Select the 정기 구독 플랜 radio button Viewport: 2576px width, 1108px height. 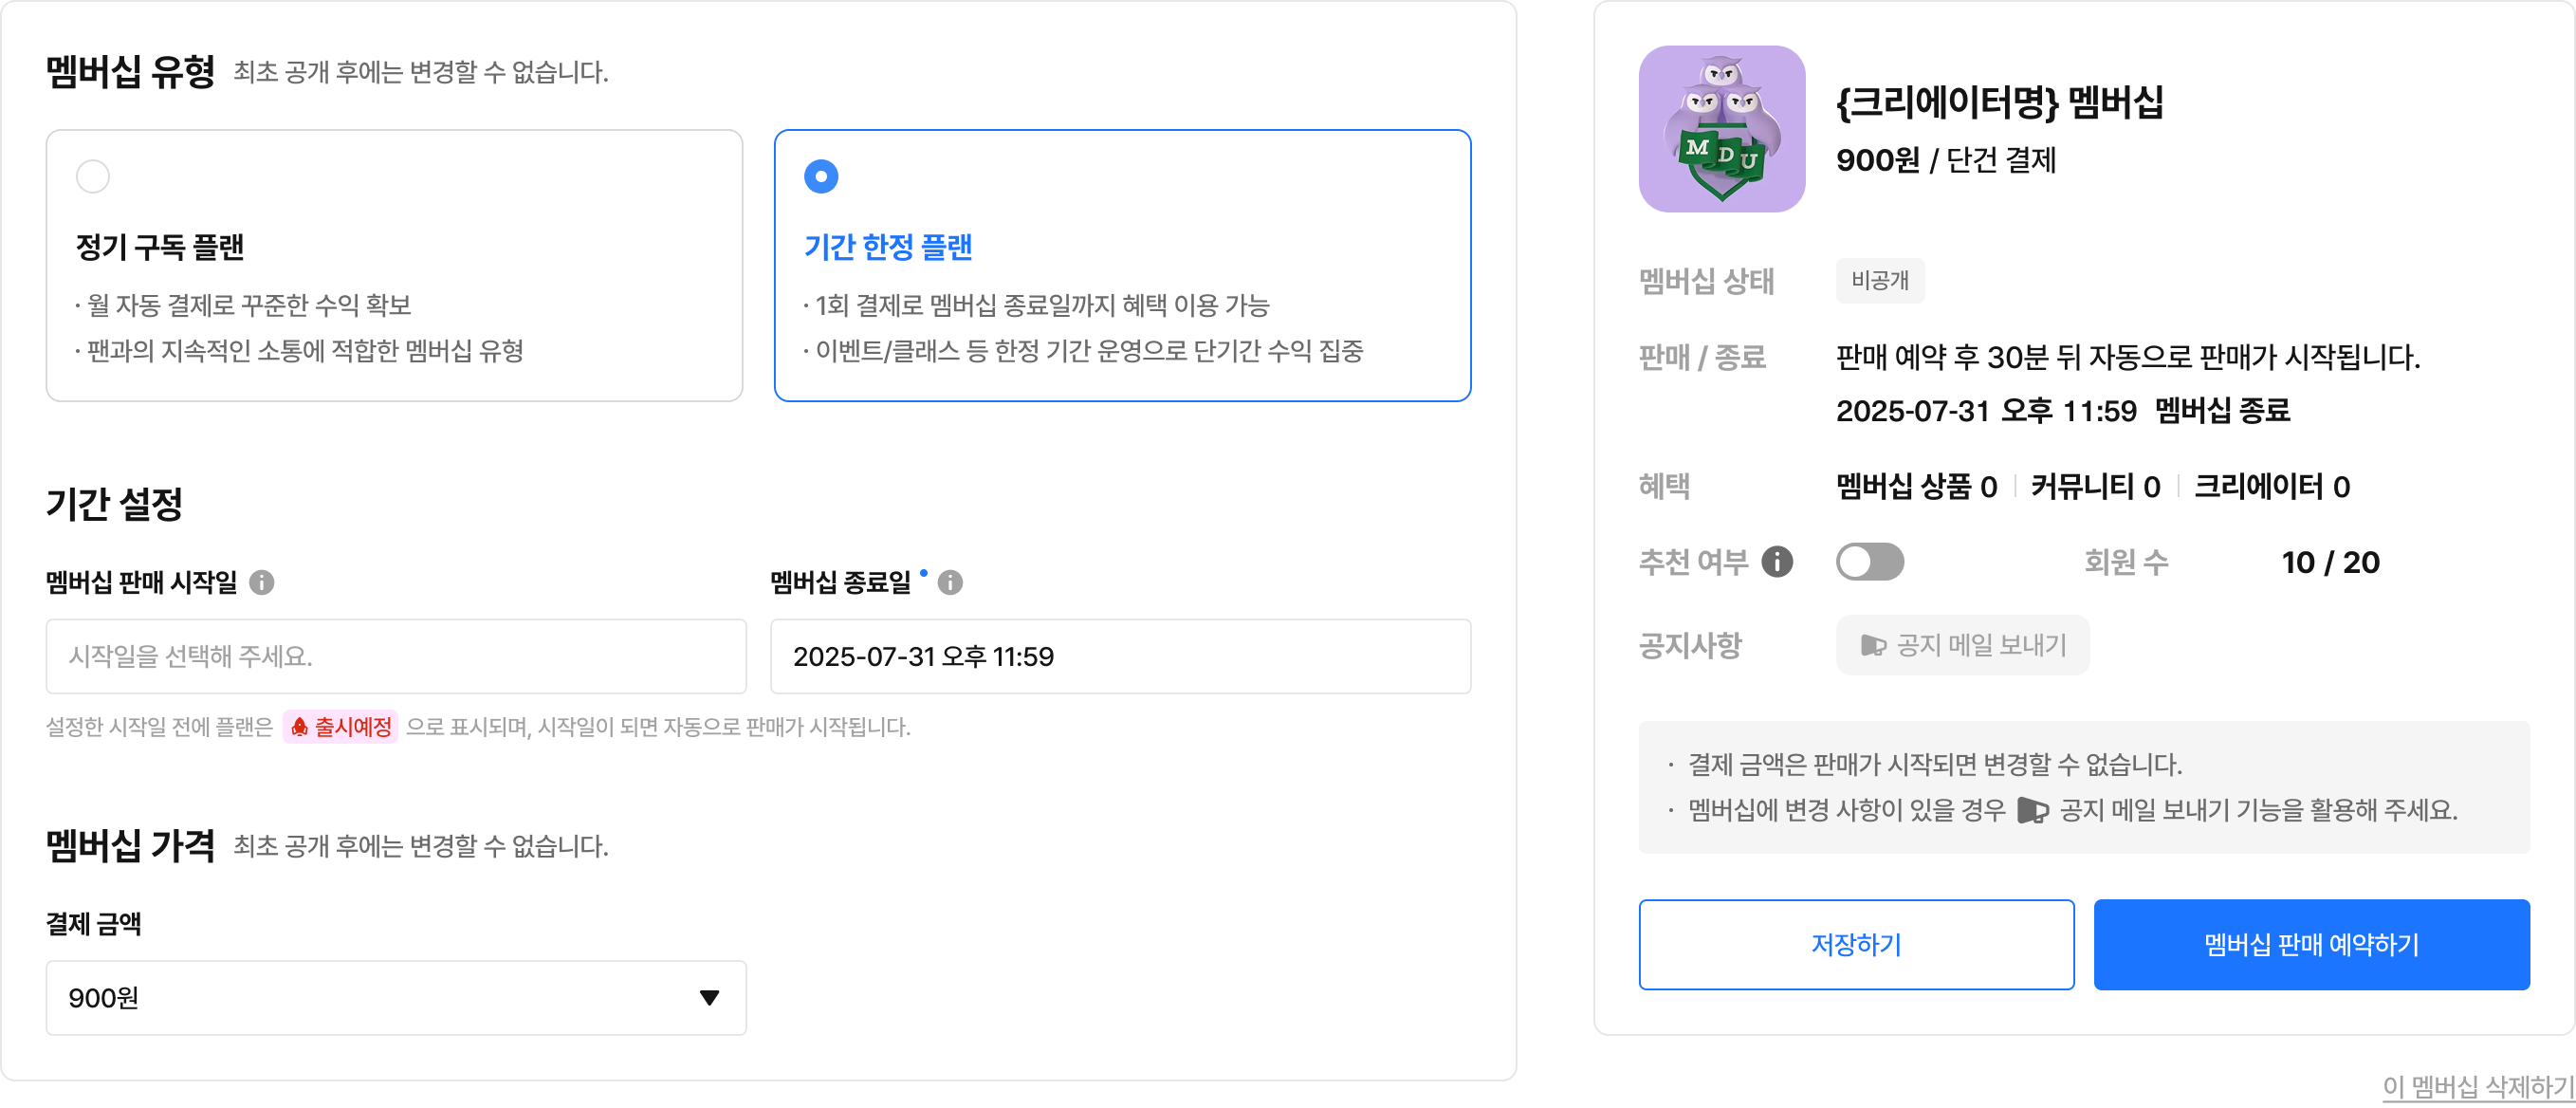pos(93,177)
